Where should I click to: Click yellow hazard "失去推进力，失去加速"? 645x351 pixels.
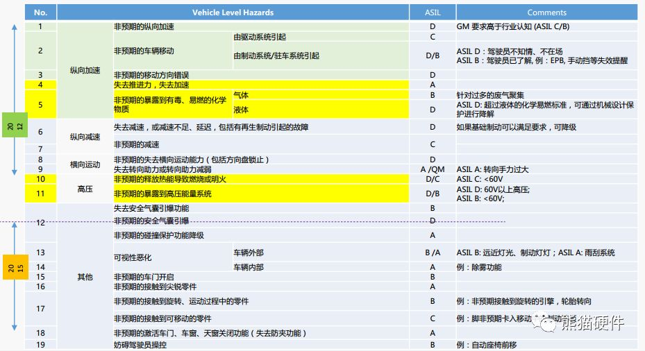point(151,85)
